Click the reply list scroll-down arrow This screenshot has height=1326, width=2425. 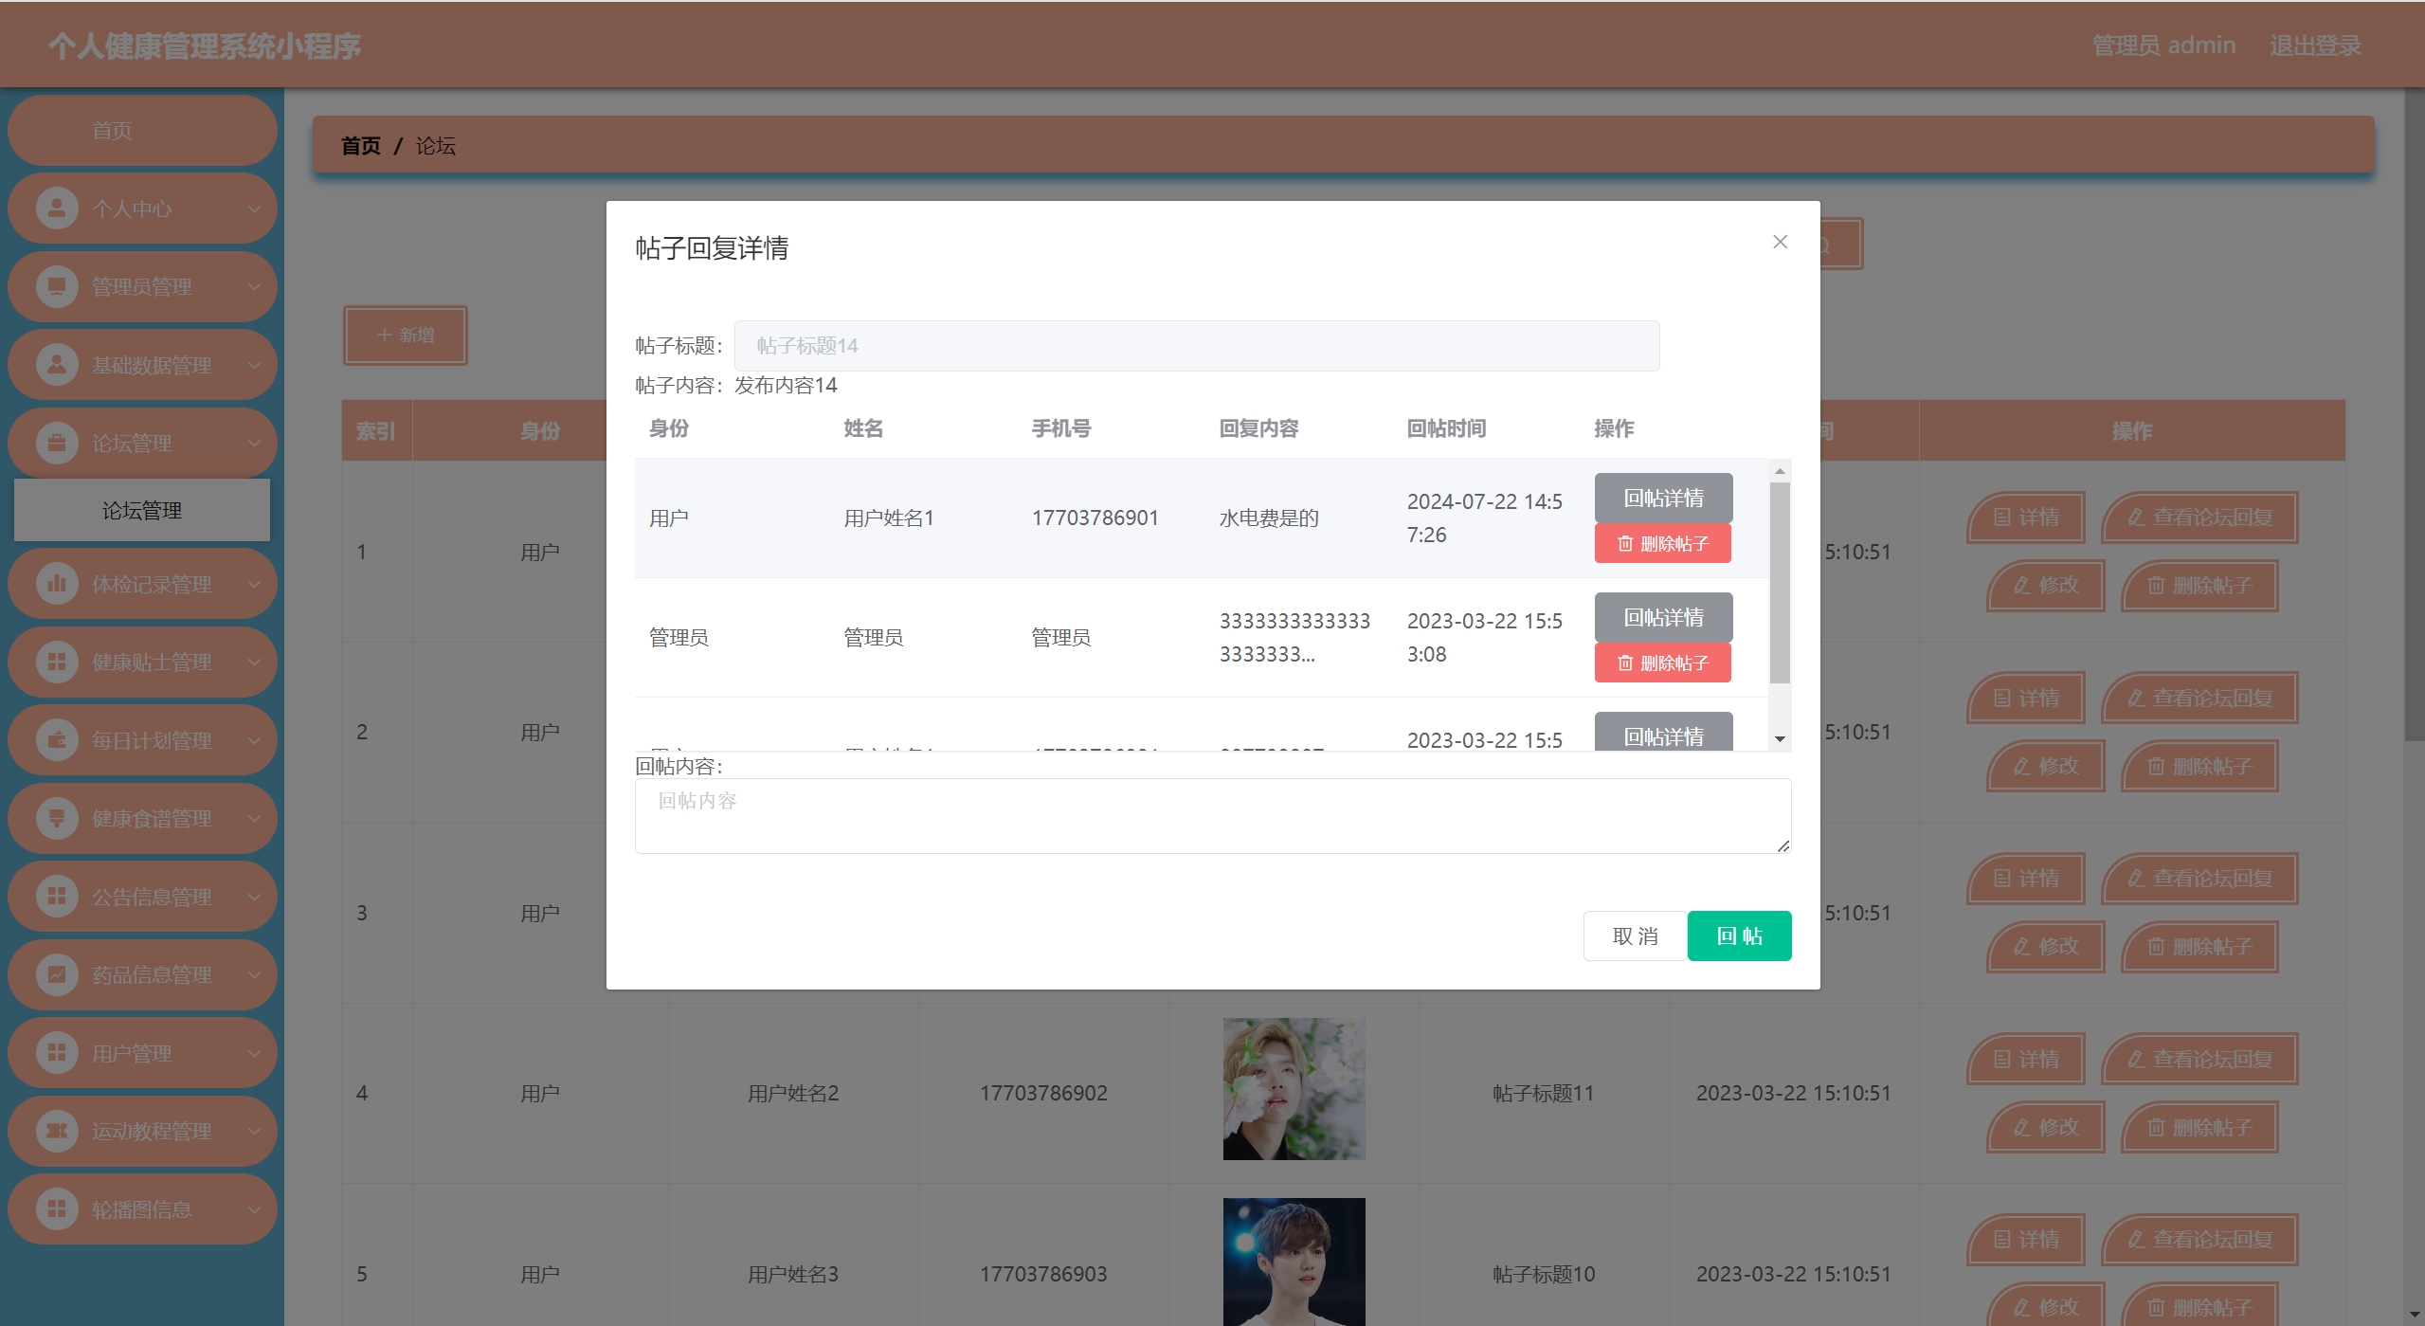pos(1780,739)
